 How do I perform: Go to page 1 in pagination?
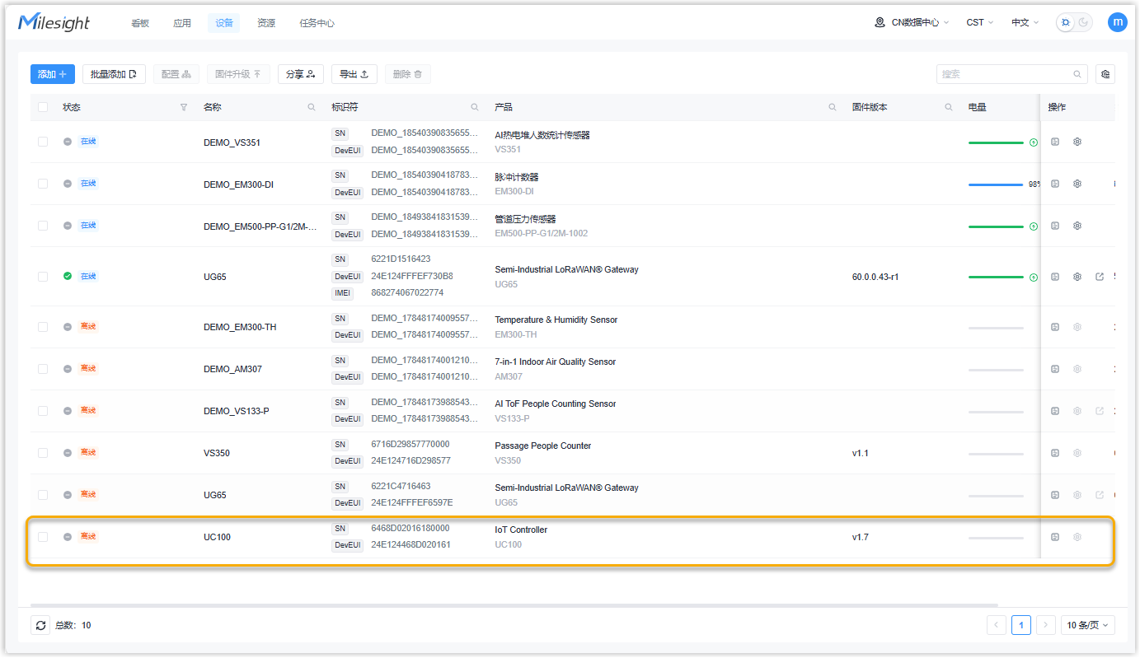1021,625
